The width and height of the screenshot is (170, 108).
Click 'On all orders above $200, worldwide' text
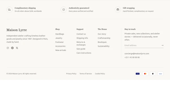coord(28,11)
